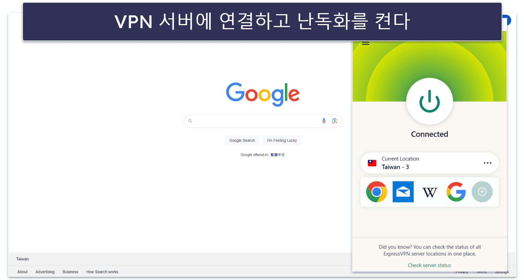Viewport: 524px width, 280px height.
Task: Click the search magnifier icon
Action: coord(190,121)
